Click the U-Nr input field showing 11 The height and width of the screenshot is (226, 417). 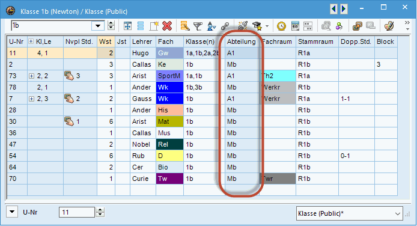[x=76, y=212]
